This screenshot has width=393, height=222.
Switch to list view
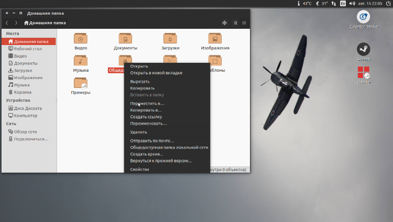point(235,23)
